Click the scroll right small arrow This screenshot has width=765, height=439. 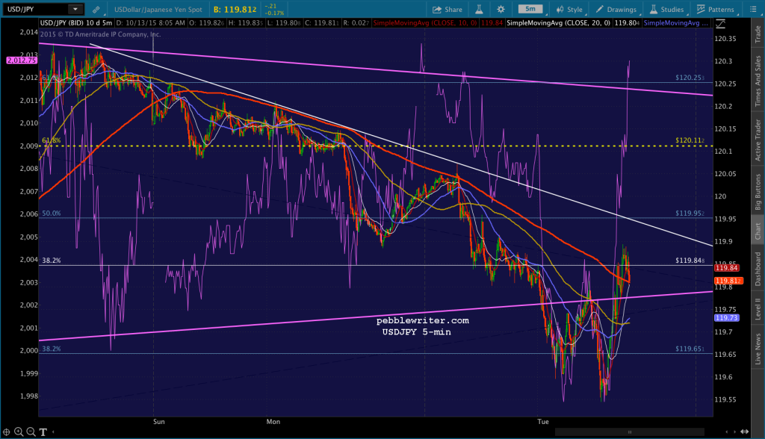point(735,432)
